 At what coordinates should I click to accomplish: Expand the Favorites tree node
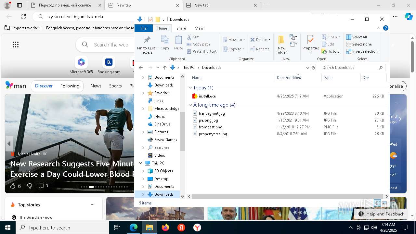[143, 93]
